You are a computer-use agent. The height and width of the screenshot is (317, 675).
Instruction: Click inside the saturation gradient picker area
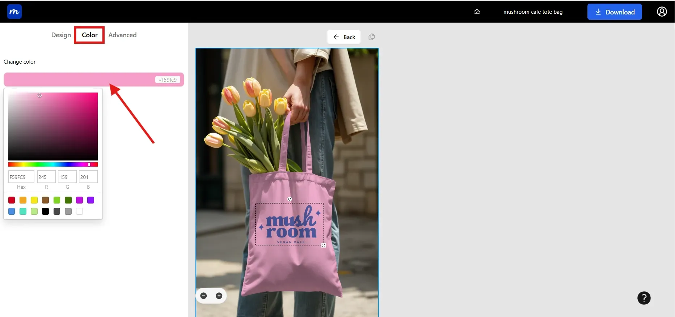click(53, 126)
